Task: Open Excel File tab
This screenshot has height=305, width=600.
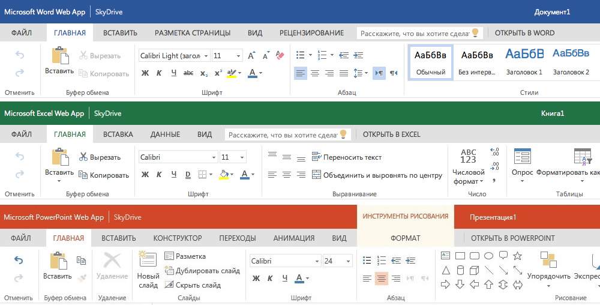Action: tap(22, 134)
